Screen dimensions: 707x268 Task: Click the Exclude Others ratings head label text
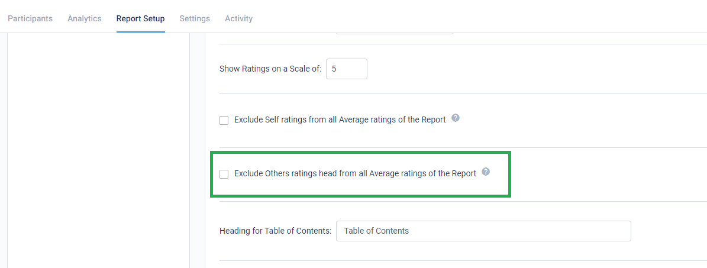(356, 174)
